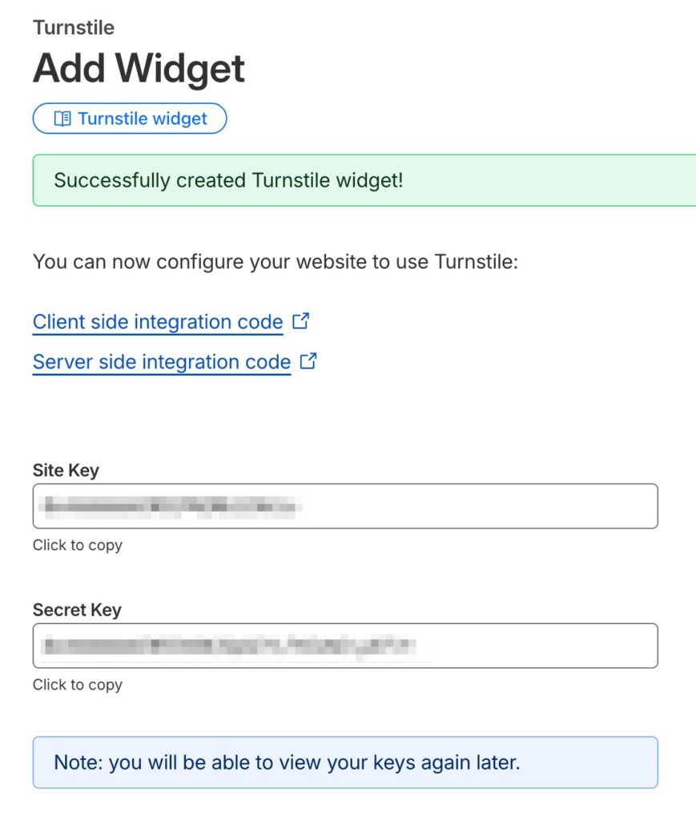The height and width of the screenshot is (820, 696).
Task: Click external-link icon beside Client side integration code
Action: coord(301,321)
